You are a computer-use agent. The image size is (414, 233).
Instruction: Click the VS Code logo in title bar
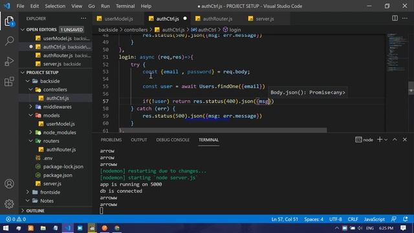click(x=7, y=6)
